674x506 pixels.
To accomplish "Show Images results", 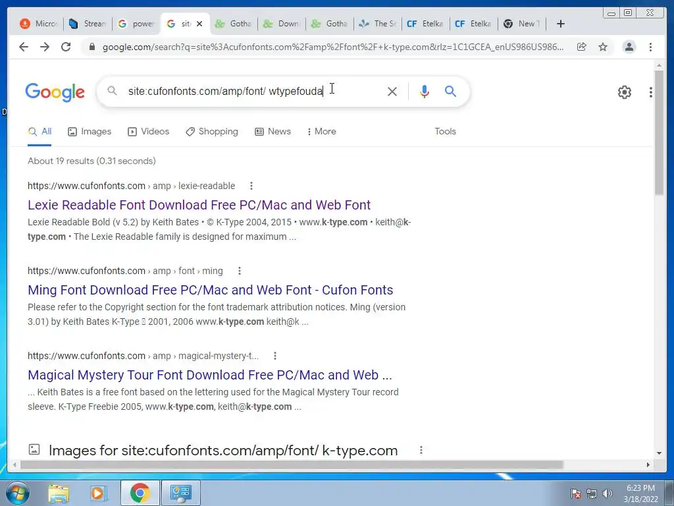I will (90, 132).
